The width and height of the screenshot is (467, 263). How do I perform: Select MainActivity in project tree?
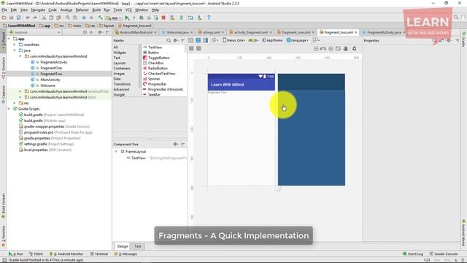tap(50, 80)
